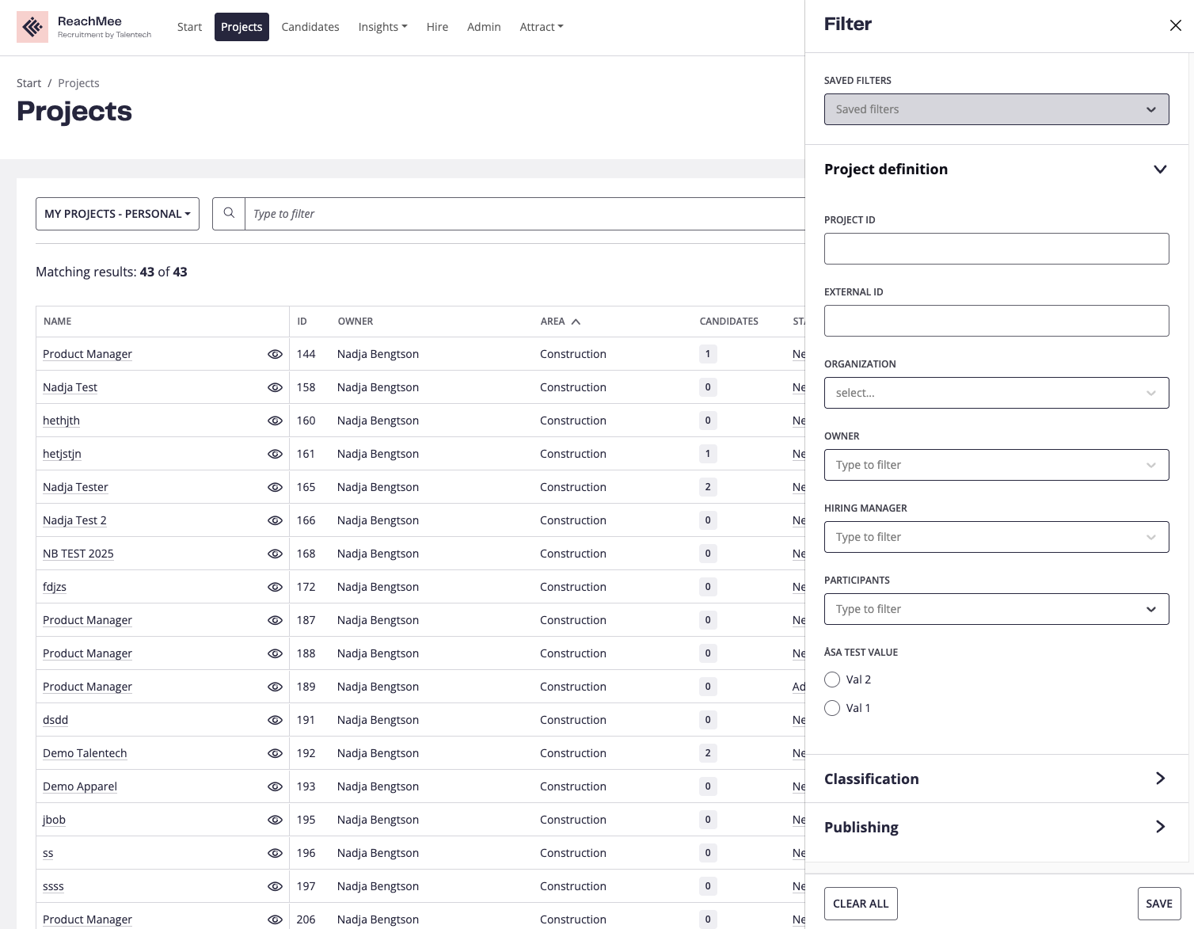Close the Filter panel

[1175, 25]
